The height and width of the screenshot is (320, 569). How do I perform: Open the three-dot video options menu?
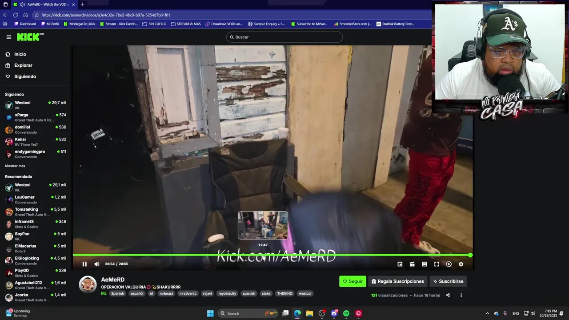[461, 295]
